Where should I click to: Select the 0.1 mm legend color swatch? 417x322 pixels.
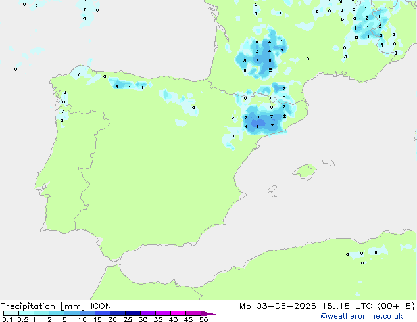(x=11, y=313)
